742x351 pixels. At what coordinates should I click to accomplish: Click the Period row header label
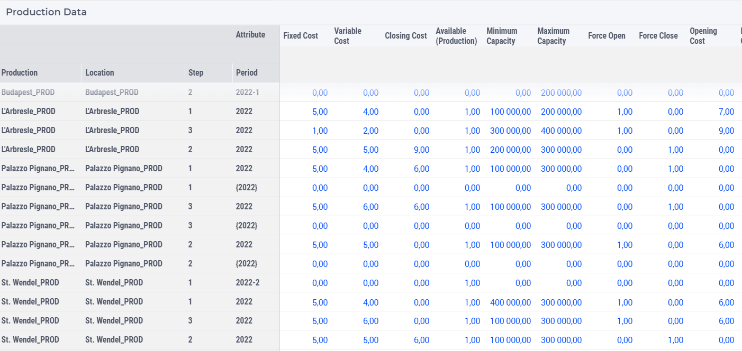tap(247, 73)
